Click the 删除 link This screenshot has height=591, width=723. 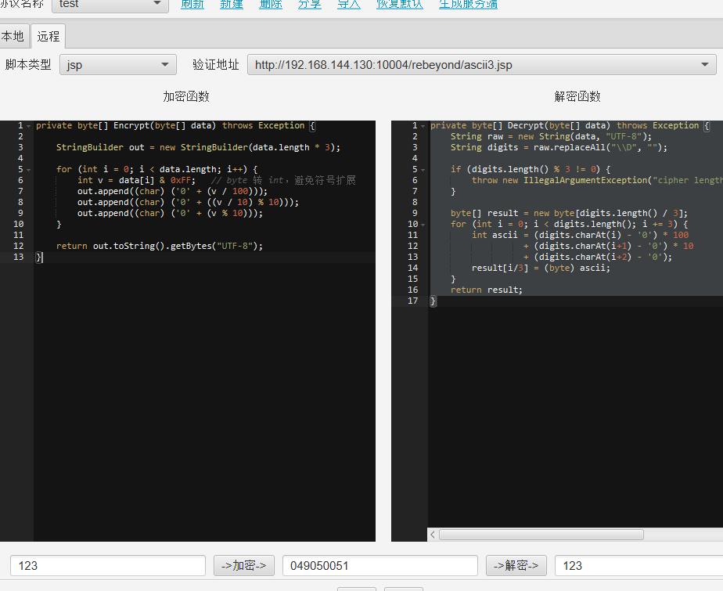click(271, 4)
